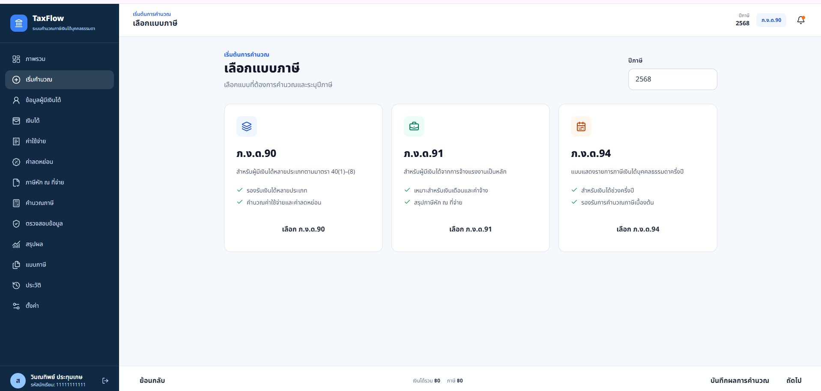Open ประวัติ sidebar item
This screenshot has width=821, height=391.
[60, 286]
